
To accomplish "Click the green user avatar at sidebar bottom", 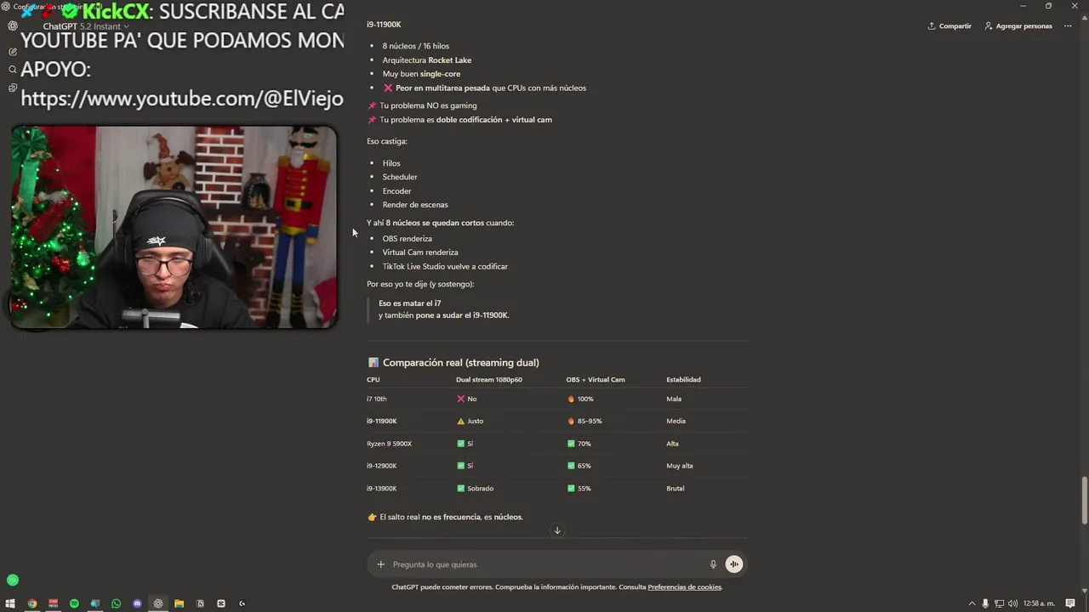I will pyautogui.click(x=13, y=580).
